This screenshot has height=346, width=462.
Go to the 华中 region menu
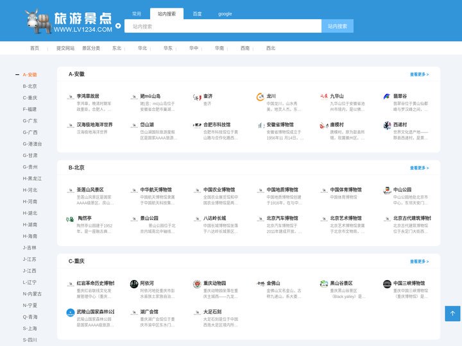194,48
